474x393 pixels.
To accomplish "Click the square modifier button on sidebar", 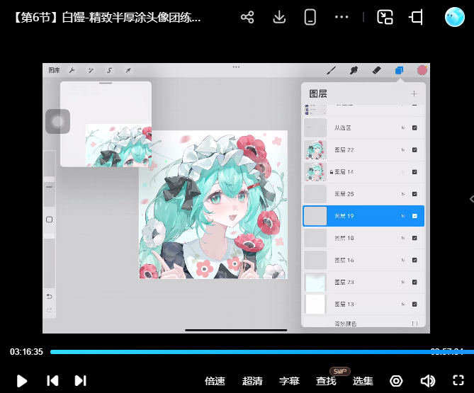I will pyautogui.click(x=50, y=220).
